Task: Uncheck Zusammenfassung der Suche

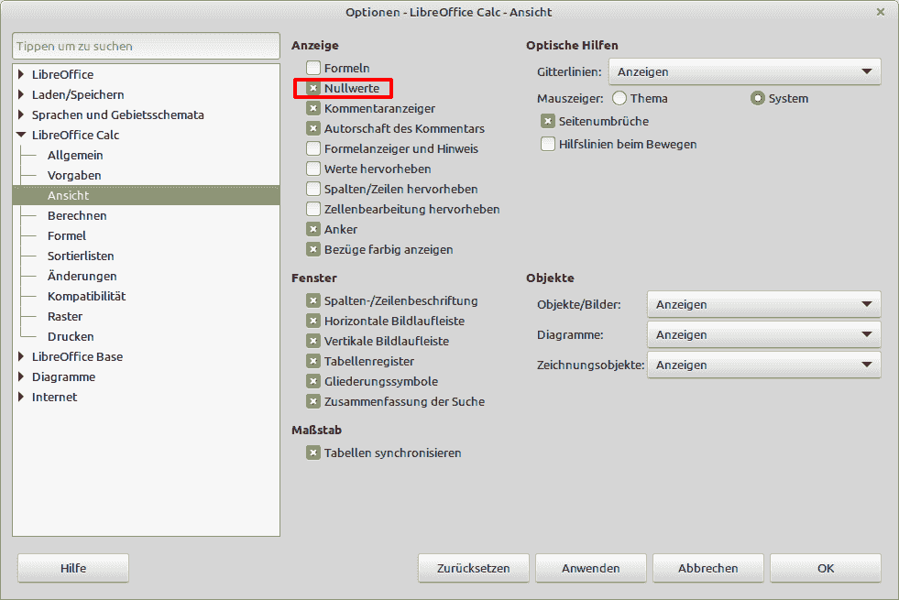Action: [313, 401]
